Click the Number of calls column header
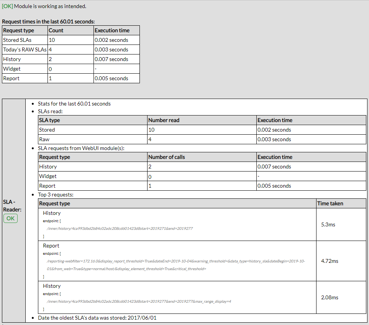This screenshot has height=325, width=369. pos(166,157)
